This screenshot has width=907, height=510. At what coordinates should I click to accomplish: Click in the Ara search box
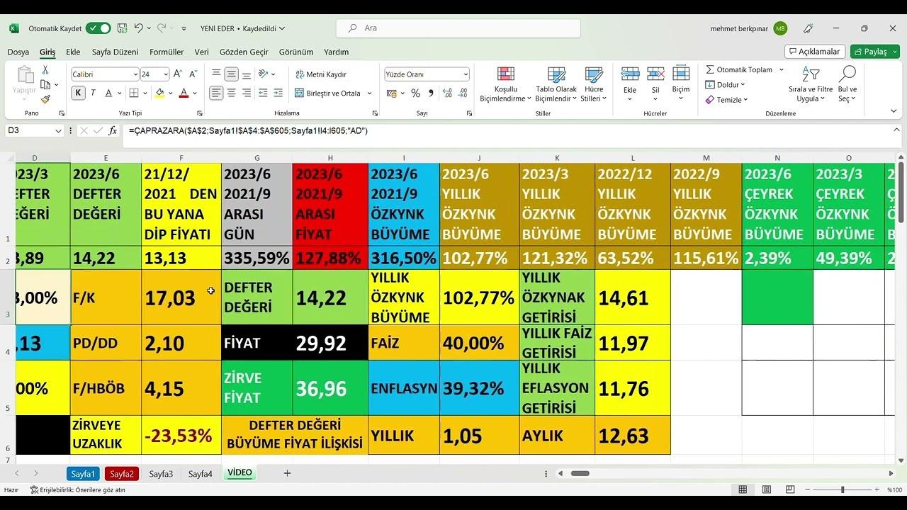(x=458, y=28)
